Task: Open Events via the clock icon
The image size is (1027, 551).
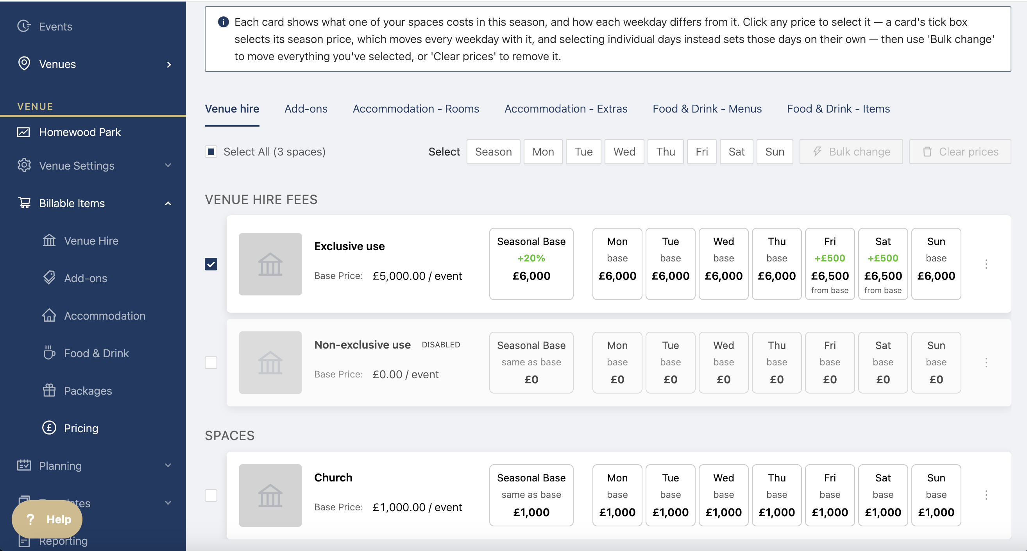Action: [24, 26]
